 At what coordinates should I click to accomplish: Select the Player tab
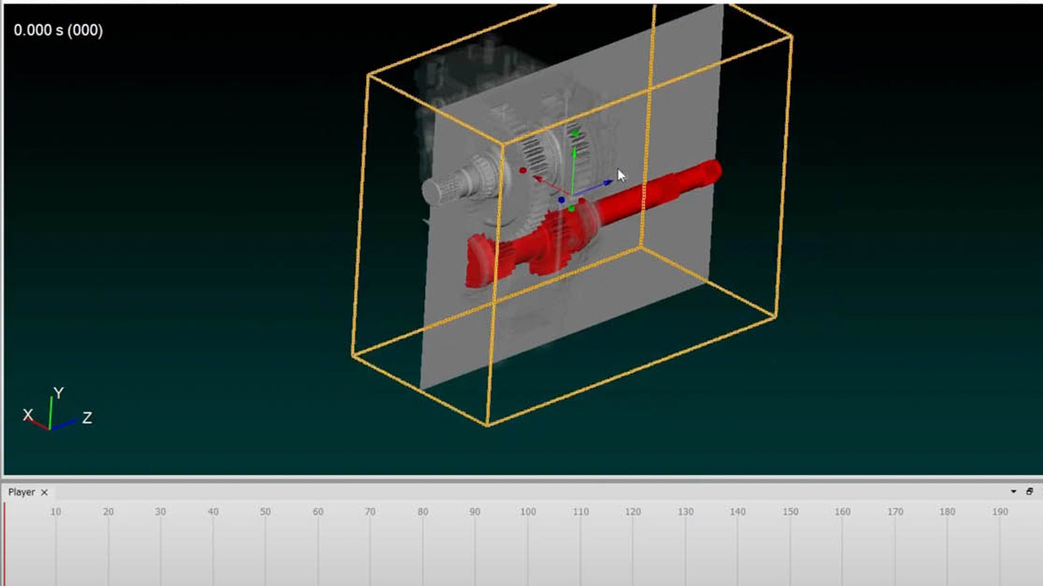point(22,492)
